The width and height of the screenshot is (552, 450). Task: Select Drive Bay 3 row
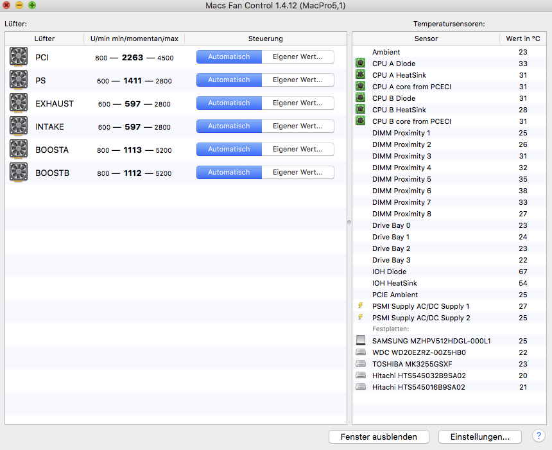[x=449, y=260]
